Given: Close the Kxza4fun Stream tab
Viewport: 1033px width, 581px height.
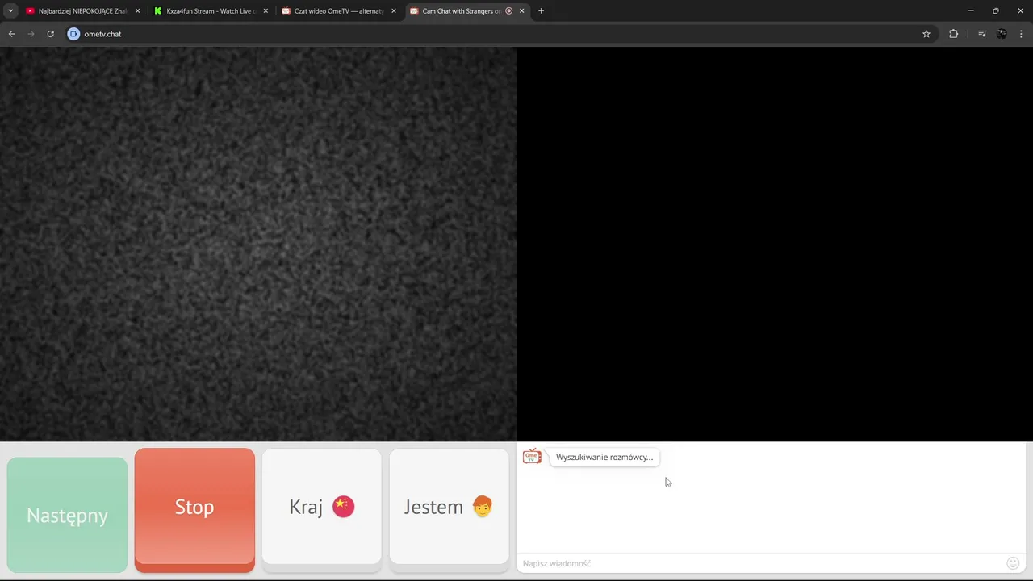Looking at the screenshot, I should coord(266,11).
